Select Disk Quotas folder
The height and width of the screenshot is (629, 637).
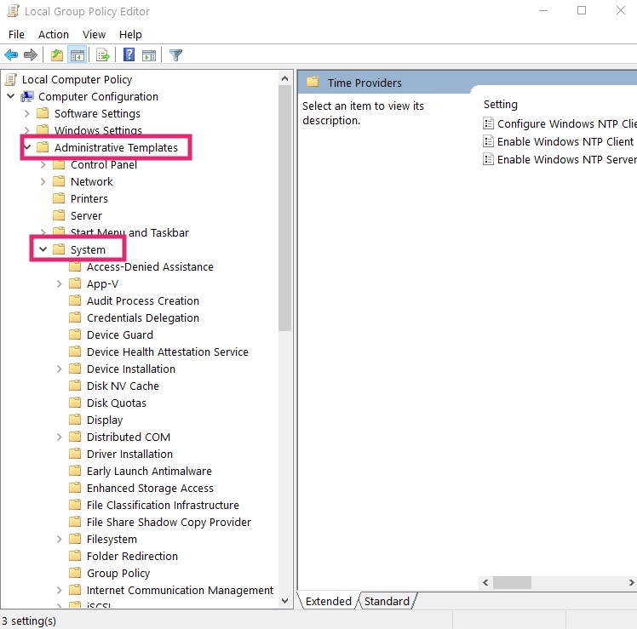pyautogui.click(x=116, y=403)
